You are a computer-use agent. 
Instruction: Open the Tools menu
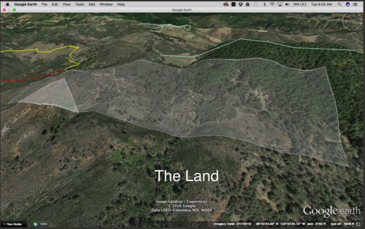(x=80, y=4)
